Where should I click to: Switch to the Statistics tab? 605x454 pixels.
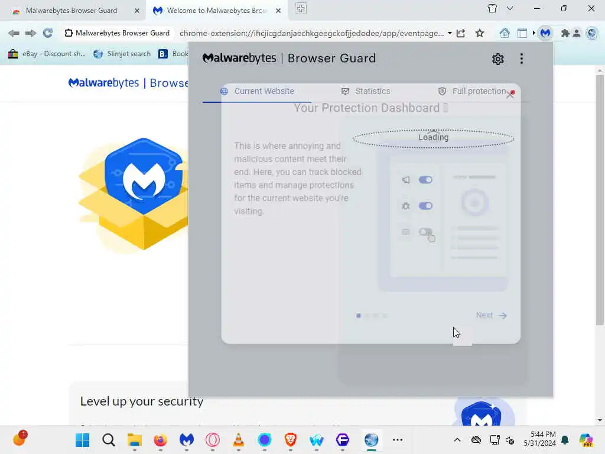click(x=366, y=91)
